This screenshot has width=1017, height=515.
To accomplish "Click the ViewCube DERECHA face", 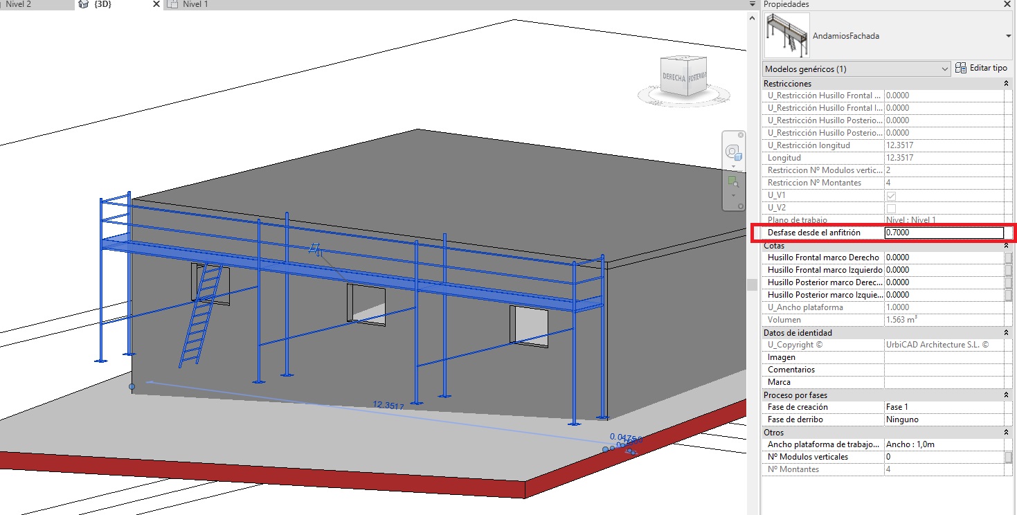I will click(x=674, y=78).
